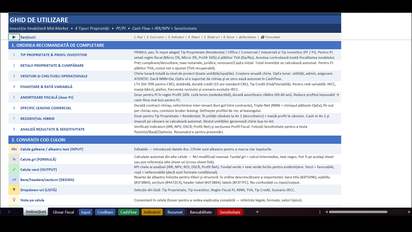
Task: Select header 1. ORDINEA RECOMANDATĂ DE COMPLETARE
Action: (175, 45)
